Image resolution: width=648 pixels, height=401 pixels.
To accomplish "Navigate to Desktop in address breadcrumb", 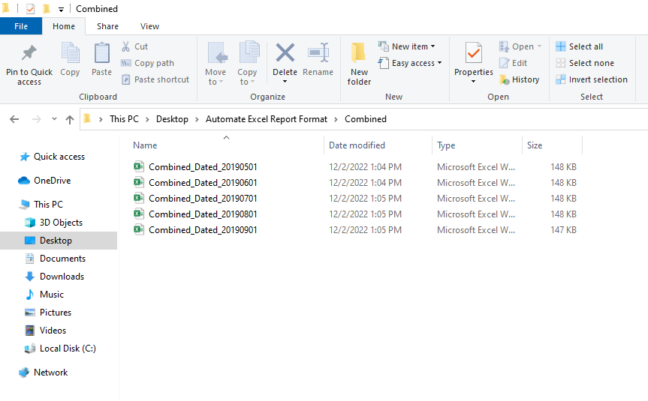I will coord(172,119).
